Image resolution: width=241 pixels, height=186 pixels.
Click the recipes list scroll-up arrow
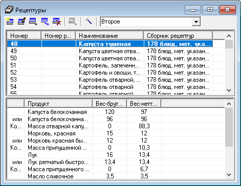click(229, 36)
